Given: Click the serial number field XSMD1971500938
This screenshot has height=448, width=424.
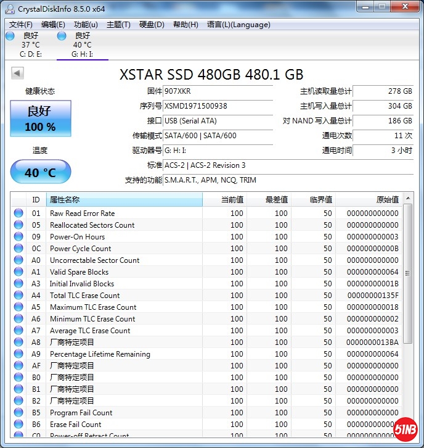Looking at the screenshot, I should (x=218, y=106).
